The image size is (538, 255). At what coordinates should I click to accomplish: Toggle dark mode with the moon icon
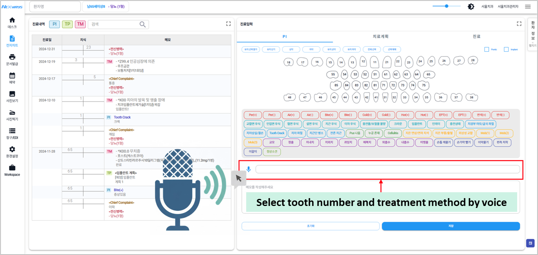(x=471, y=6)
